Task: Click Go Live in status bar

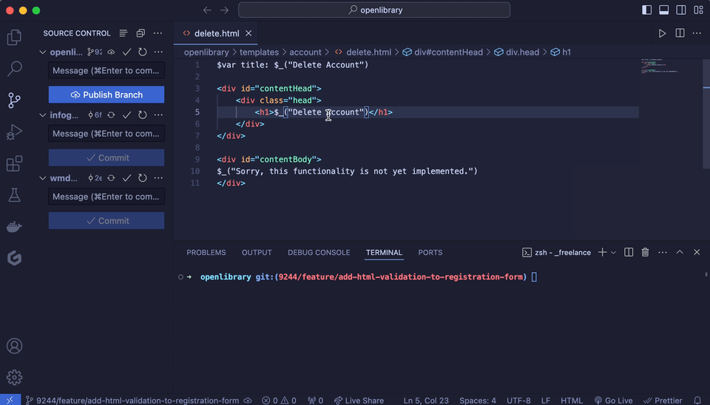Action: pos(614,401)
